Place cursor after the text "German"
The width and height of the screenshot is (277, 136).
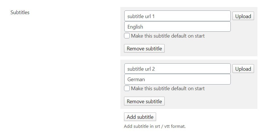click(145, 79)
